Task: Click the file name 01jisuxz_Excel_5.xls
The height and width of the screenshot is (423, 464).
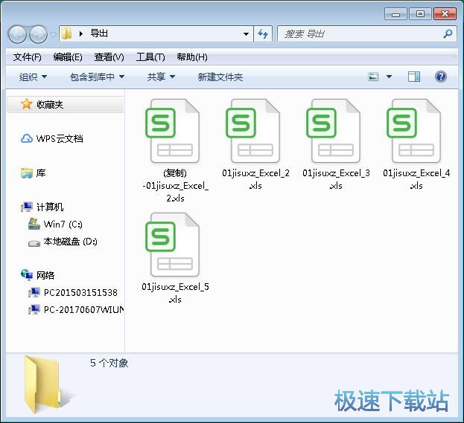Action: pyautogui.click(x=175, y=293)
